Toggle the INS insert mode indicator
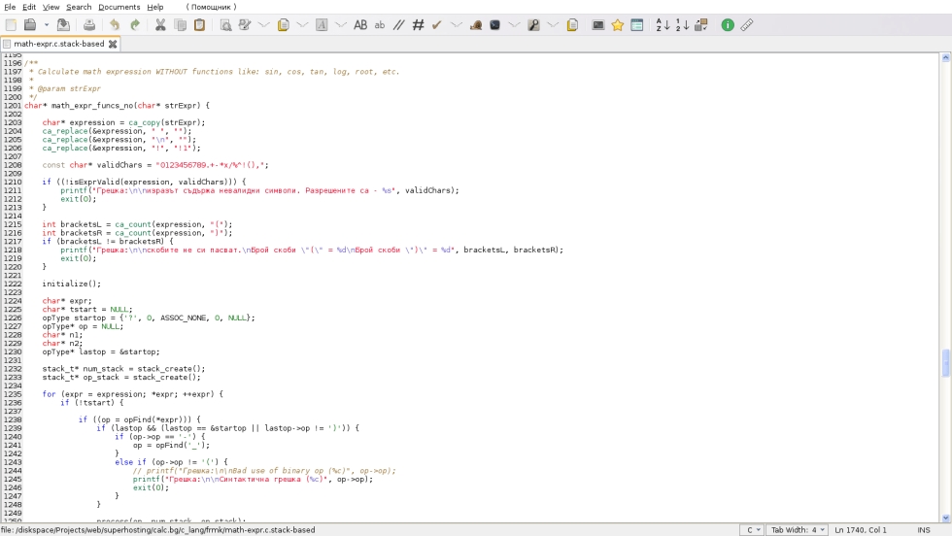Viewport: 952px width, 536px height. 923,530
